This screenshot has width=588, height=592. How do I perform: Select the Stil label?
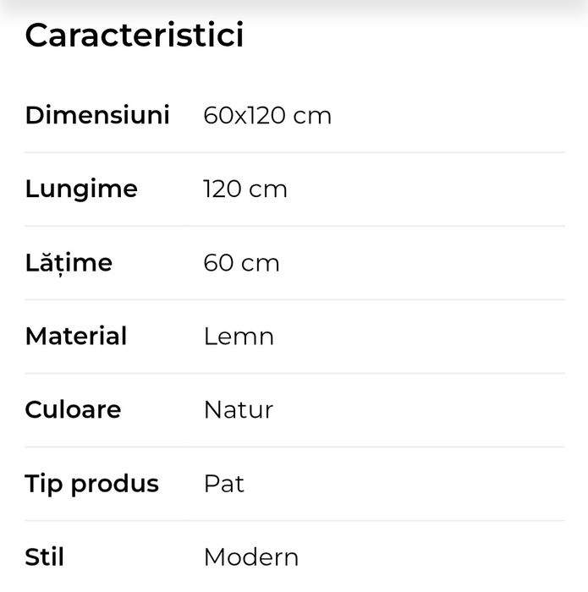pyautogui.click(x=45, y=556)
